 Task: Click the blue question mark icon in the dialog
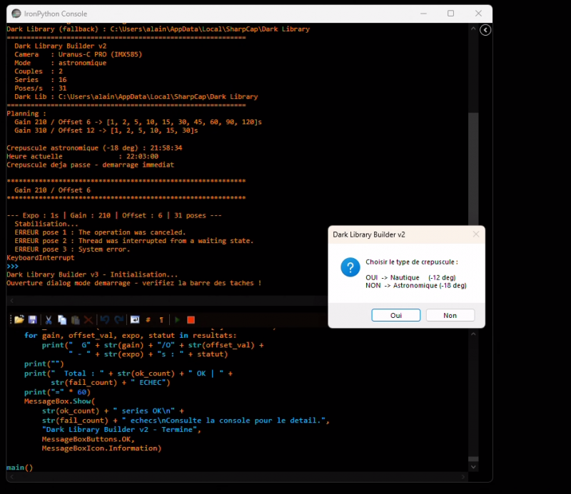point(350,267)
